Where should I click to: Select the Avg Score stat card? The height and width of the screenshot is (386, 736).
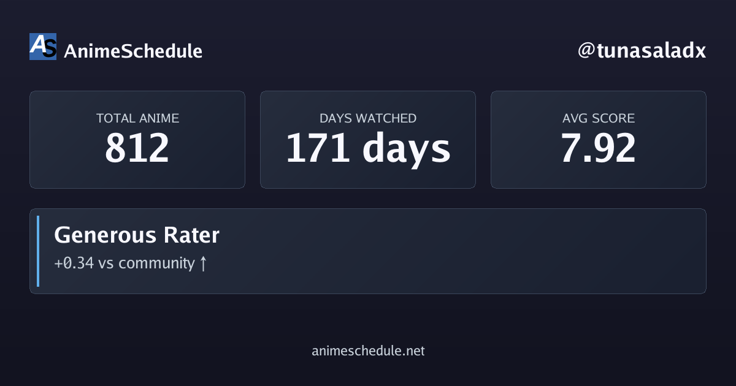coord(599,140)
